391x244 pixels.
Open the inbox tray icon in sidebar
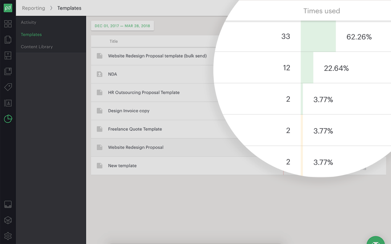click(8, 204)
